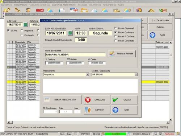Click the 1º Telefone field

54,63
